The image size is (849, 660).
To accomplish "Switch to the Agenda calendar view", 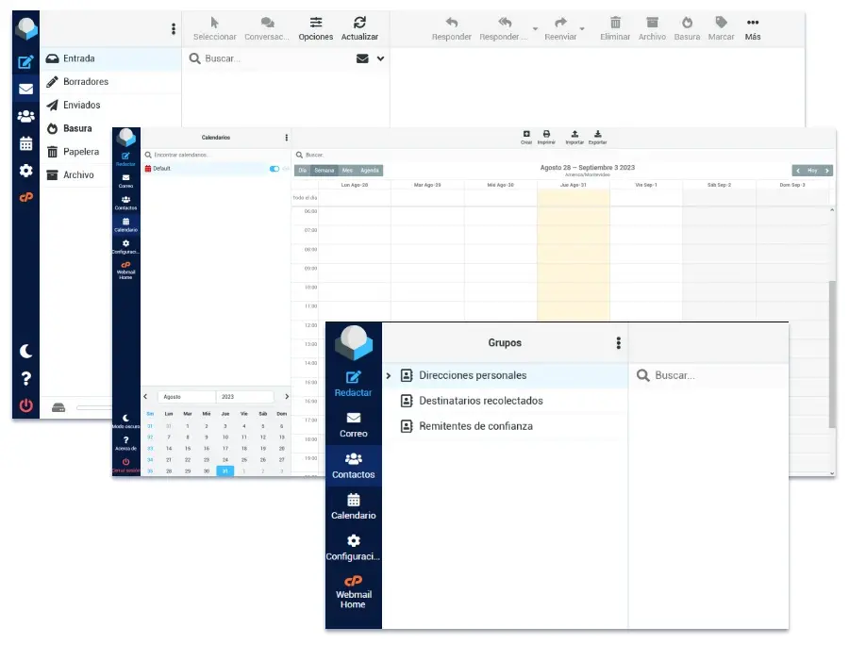I will (370, 171).
